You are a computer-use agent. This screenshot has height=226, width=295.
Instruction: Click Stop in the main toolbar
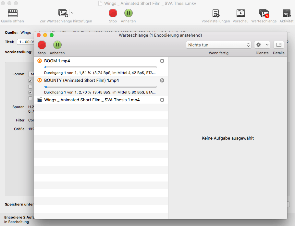113,13
